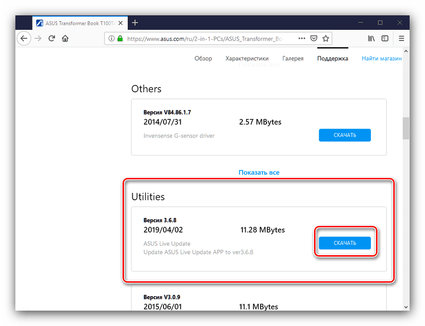The width and height of the screenshot is (425, 326).
Task: Select the 2019/04/02 date text
Action: [x=163, y=230]
